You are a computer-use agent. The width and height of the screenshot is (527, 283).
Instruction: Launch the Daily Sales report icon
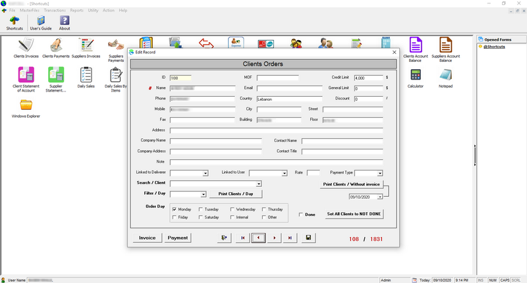click(x=86, y=75)
